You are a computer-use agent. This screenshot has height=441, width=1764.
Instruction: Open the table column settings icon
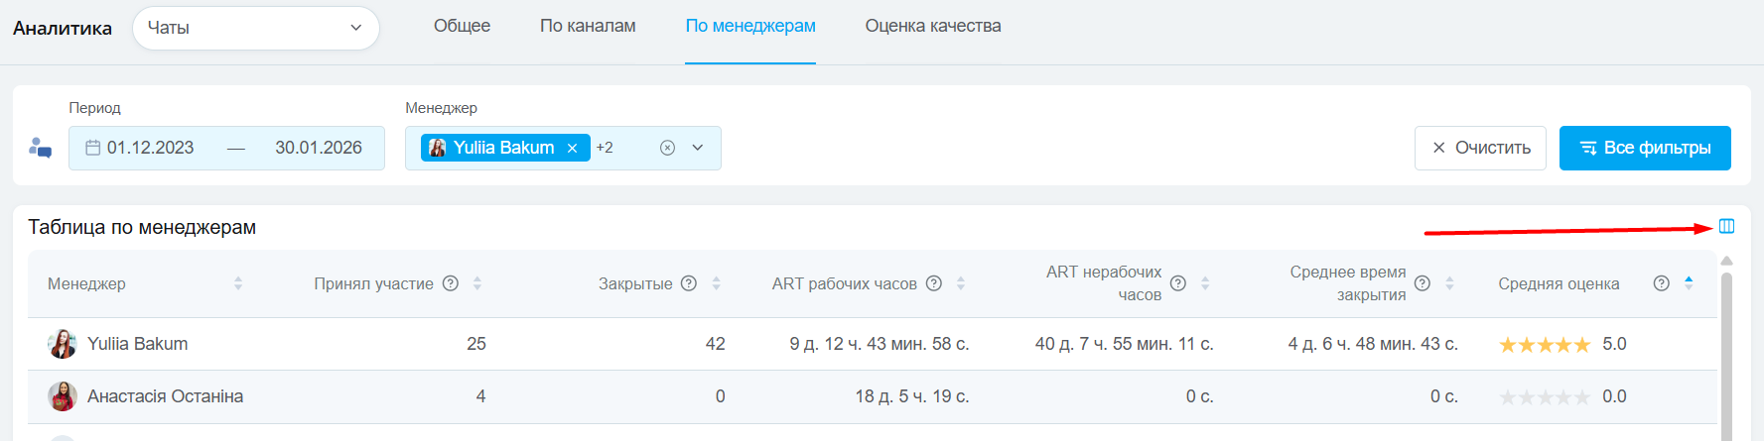pyautogui.click(x=1726, y=226)
